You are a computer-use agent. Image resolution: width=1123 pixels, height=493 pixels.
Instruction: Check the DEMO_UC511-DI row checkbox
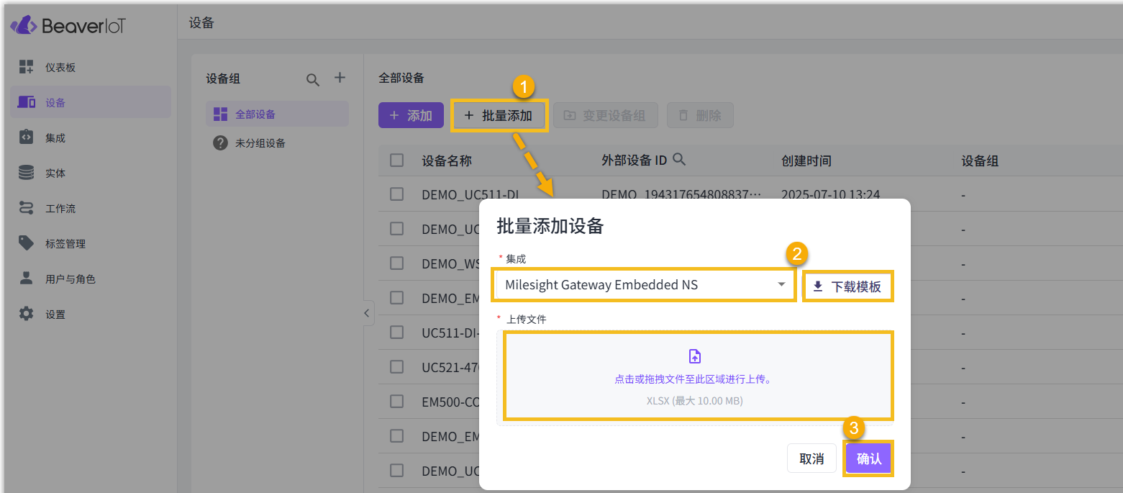click(397, 194)
